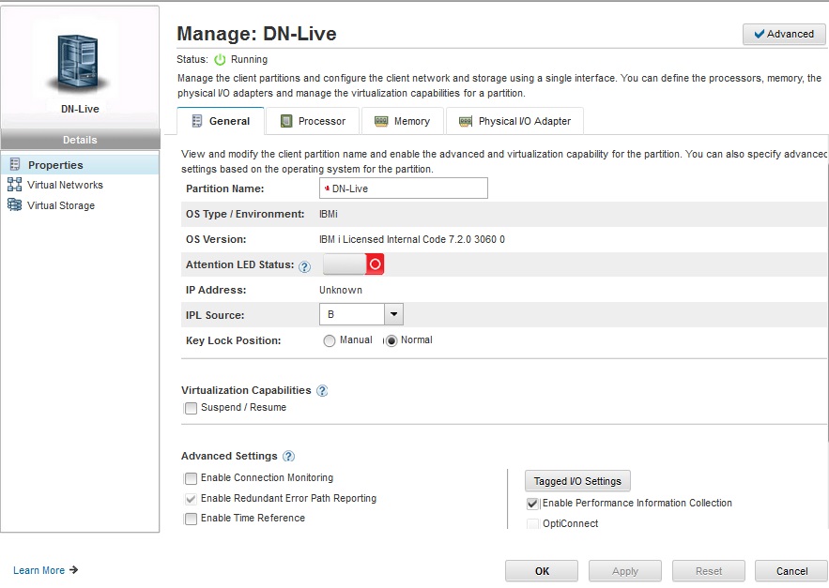
Task: Click the DN-Live server partition icon
Action: pos(79,62)
